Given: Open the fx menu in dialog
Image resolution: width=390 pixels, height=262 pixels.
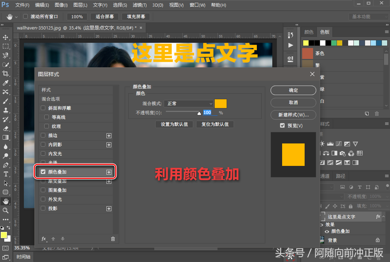Looking at the screenshot, I should (44, 239).
